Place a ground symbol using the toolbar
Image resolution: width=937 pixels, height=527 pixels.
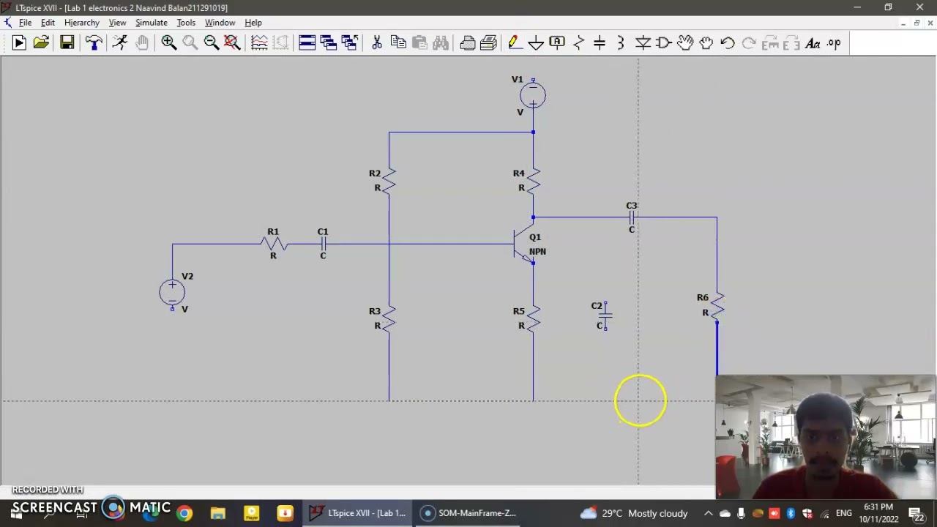click(536, 43)
